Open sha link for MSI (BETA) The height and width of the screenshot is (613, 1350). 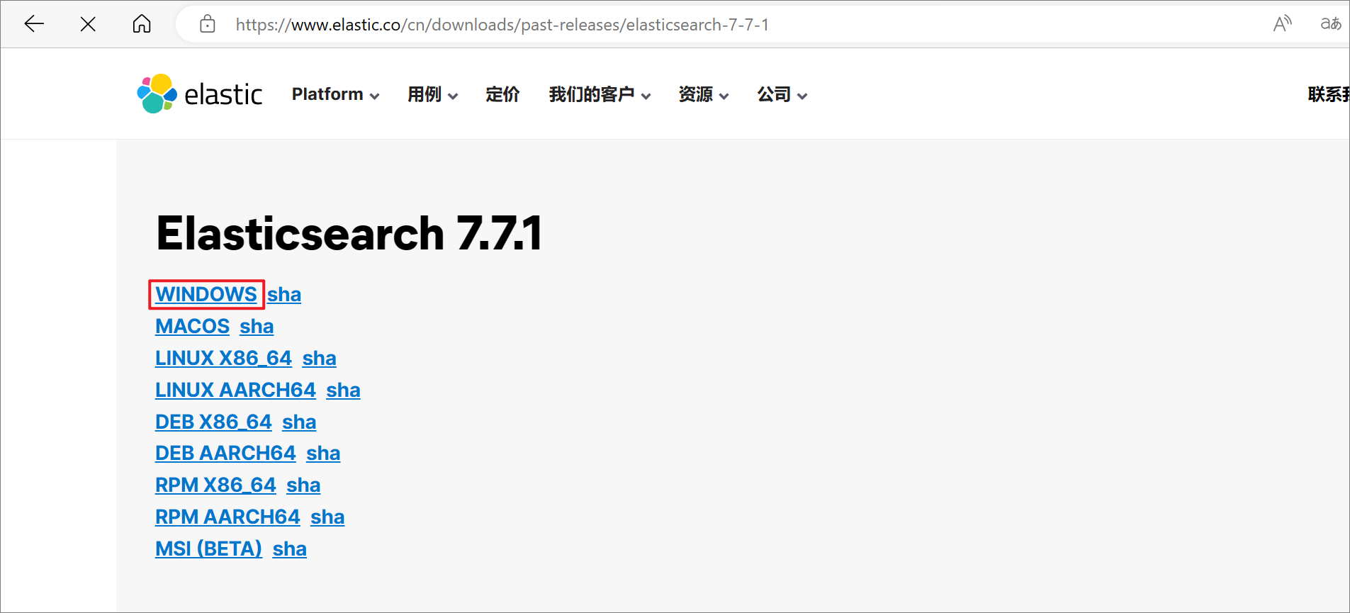289,549
